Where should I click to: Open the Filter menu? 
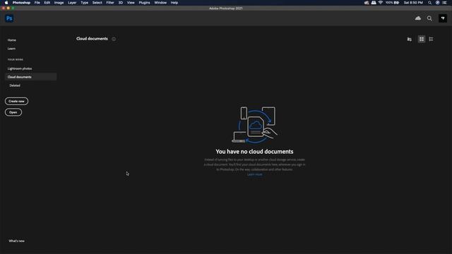coord(110,3)
